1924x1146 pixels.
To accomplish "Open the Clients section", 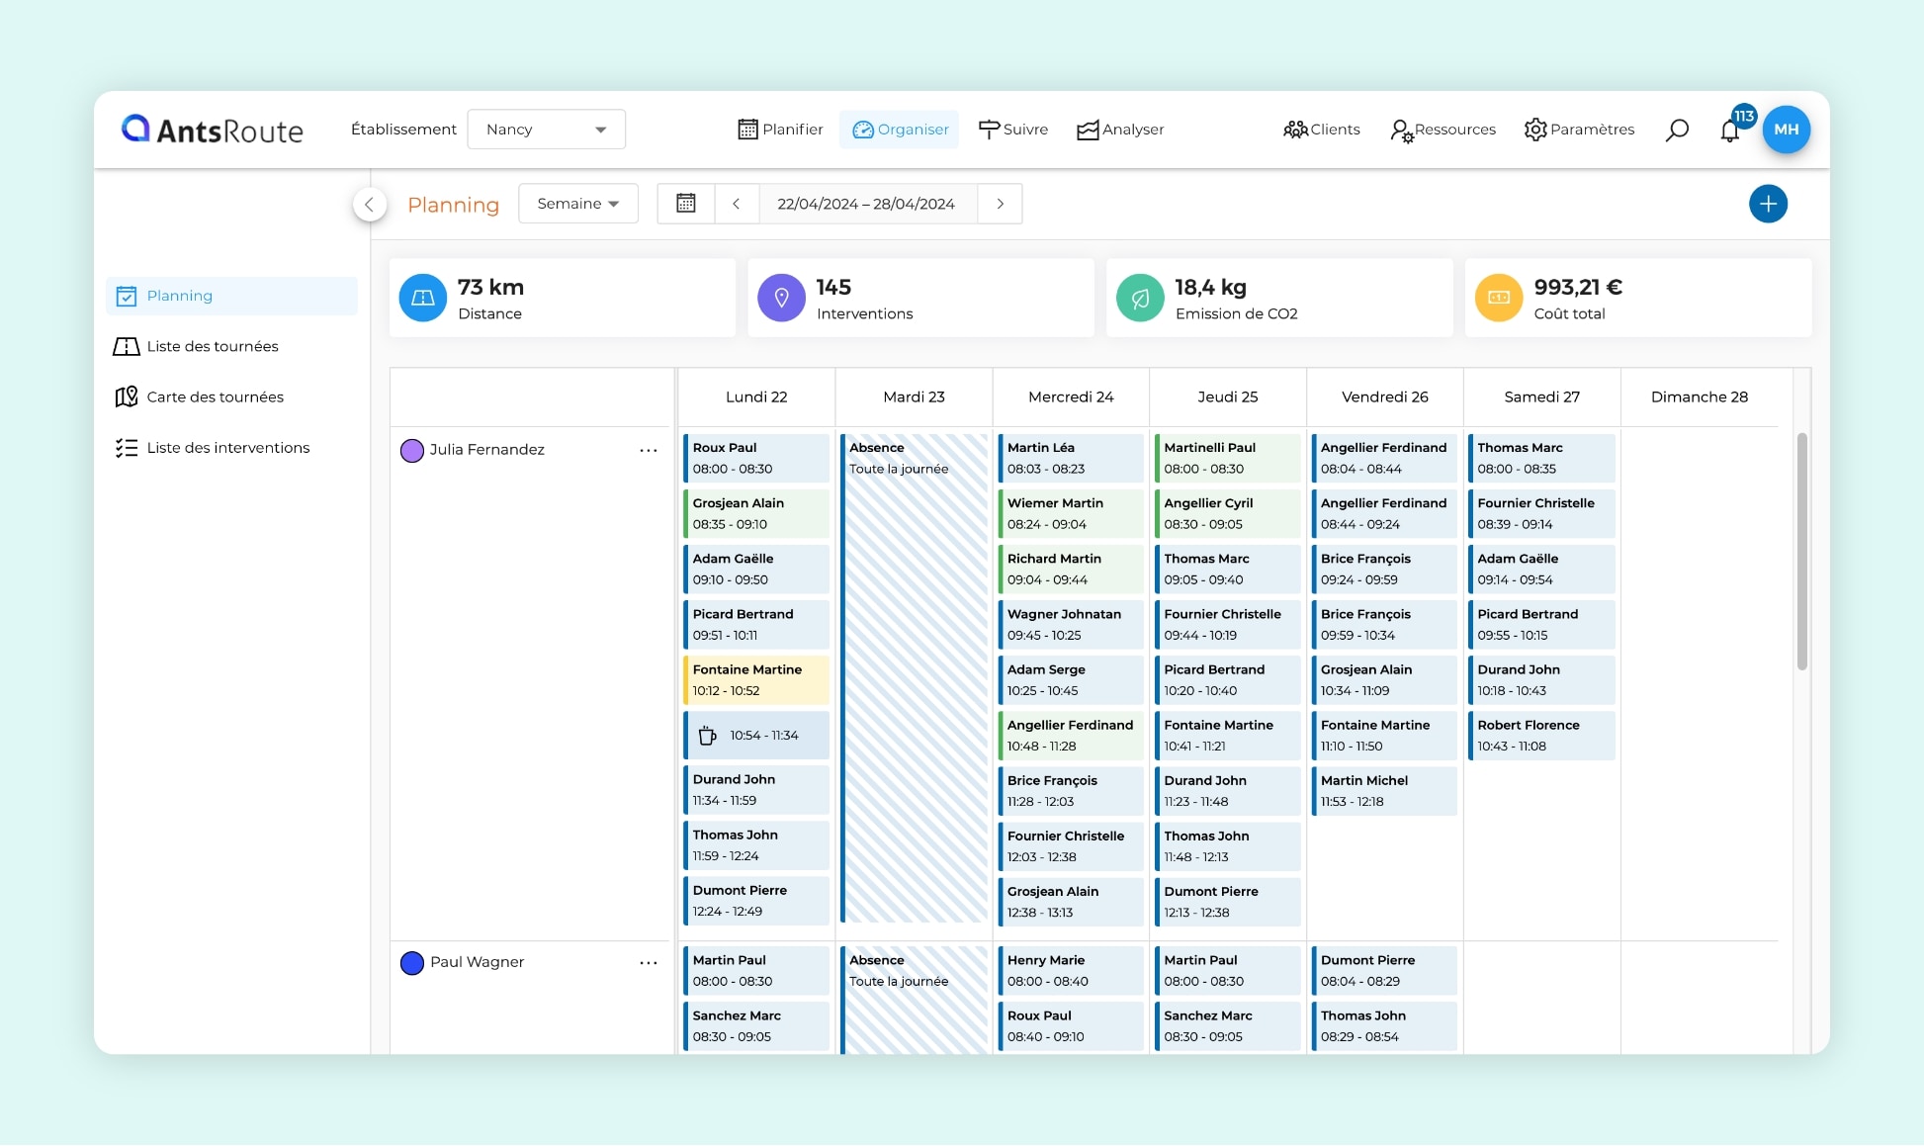I will [x=1321, y=129].
